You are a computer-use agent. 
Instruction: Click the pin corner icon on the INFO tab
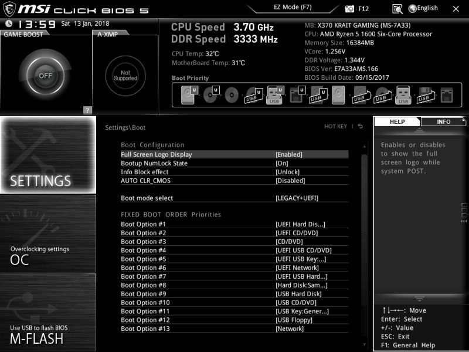464,120
